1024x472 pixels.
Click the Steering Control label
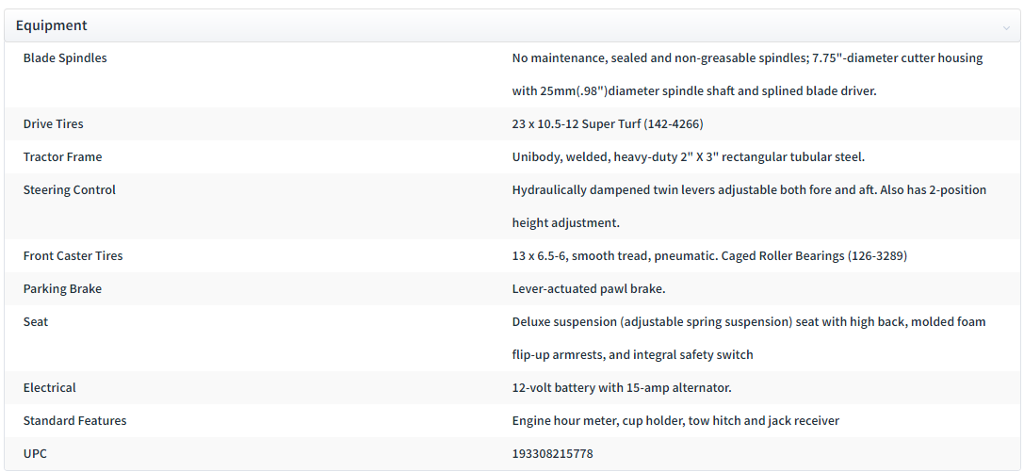70,190
